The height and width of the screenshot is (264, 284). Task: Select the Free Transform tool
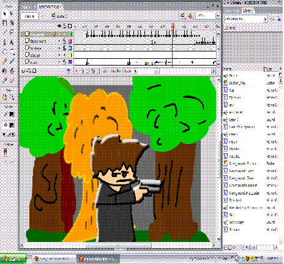5,23
